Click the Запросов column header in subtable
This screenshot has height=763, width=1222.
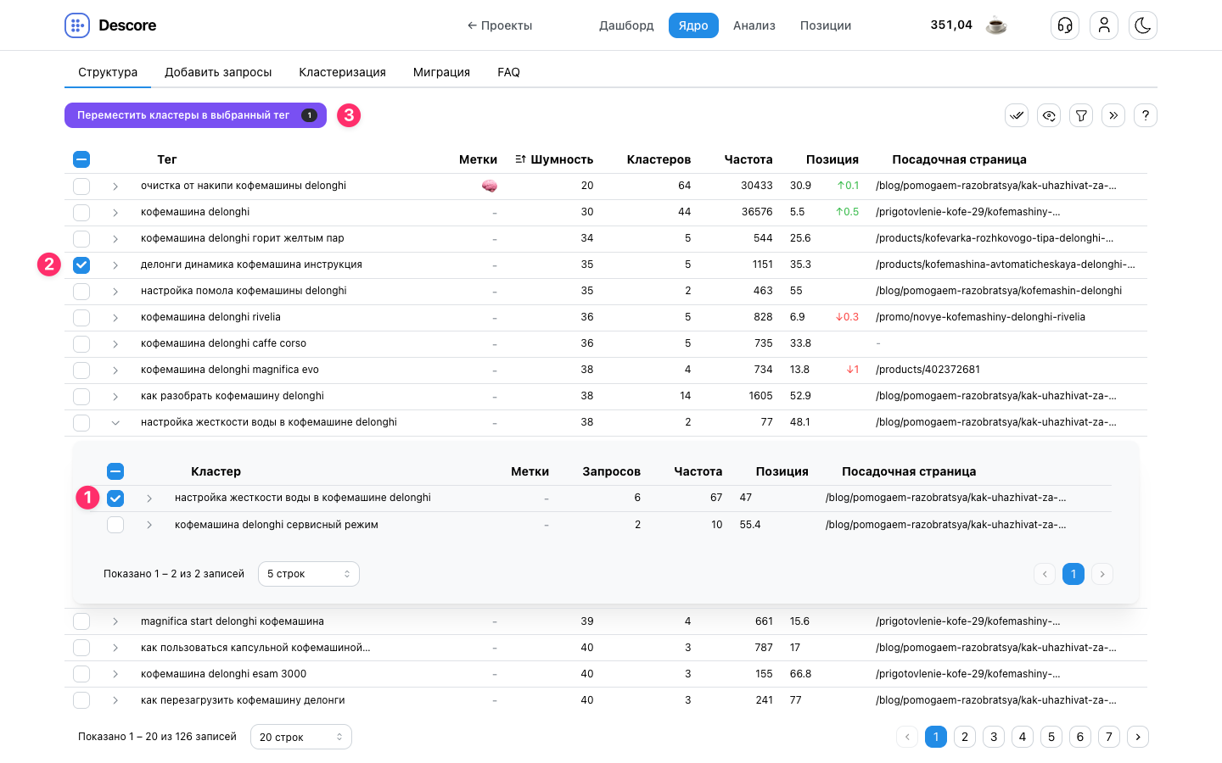click(611, 471)
